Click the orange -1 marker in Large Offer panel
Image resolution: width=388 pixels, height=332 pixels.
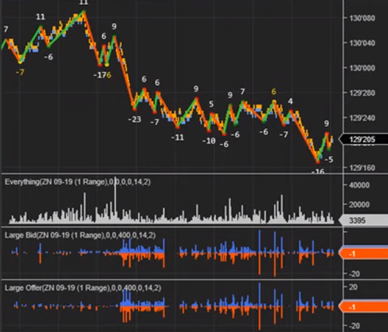pos(363,307)
